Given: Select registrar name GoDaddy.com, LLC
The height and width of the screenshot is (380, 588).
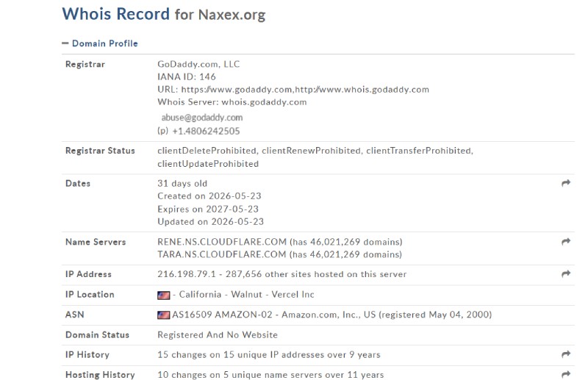Looking at the screenshot, I should [198, 64].
